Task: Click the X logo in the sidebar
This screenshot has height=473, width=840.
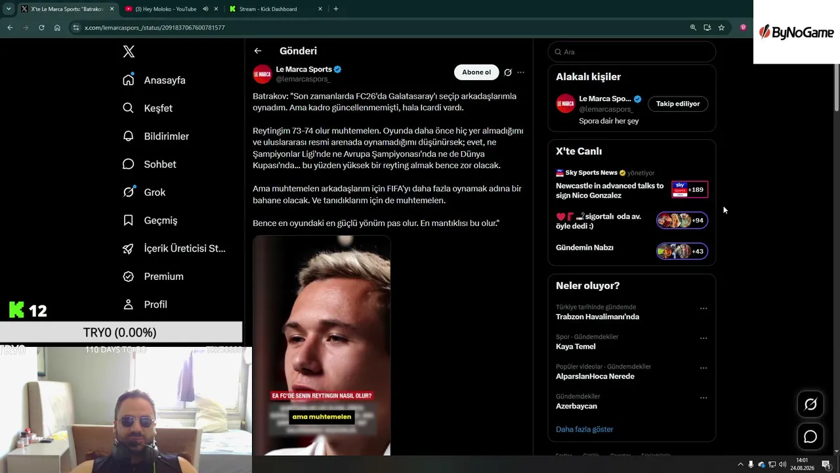Action: pyautogui.click(x=129, y=52)
